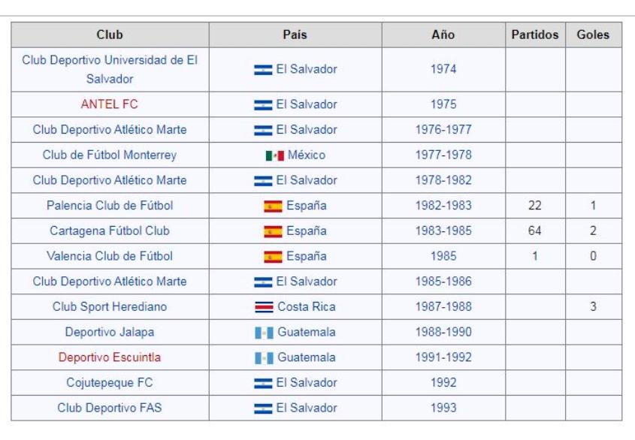
Task: Click the Mexico flag icon
Action: (x=274, y=155)
